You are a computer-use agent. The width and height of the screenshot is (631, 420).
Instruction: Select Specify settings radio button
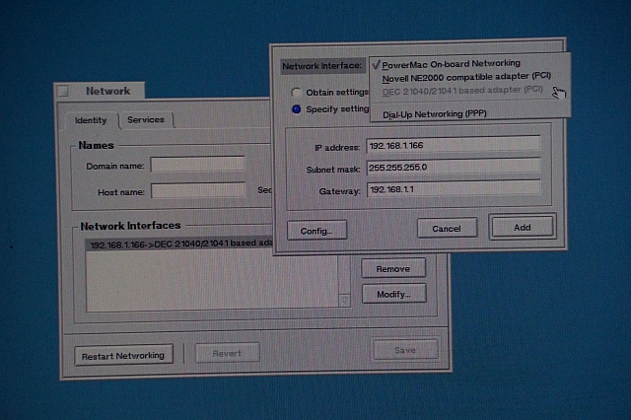(296, 109)
